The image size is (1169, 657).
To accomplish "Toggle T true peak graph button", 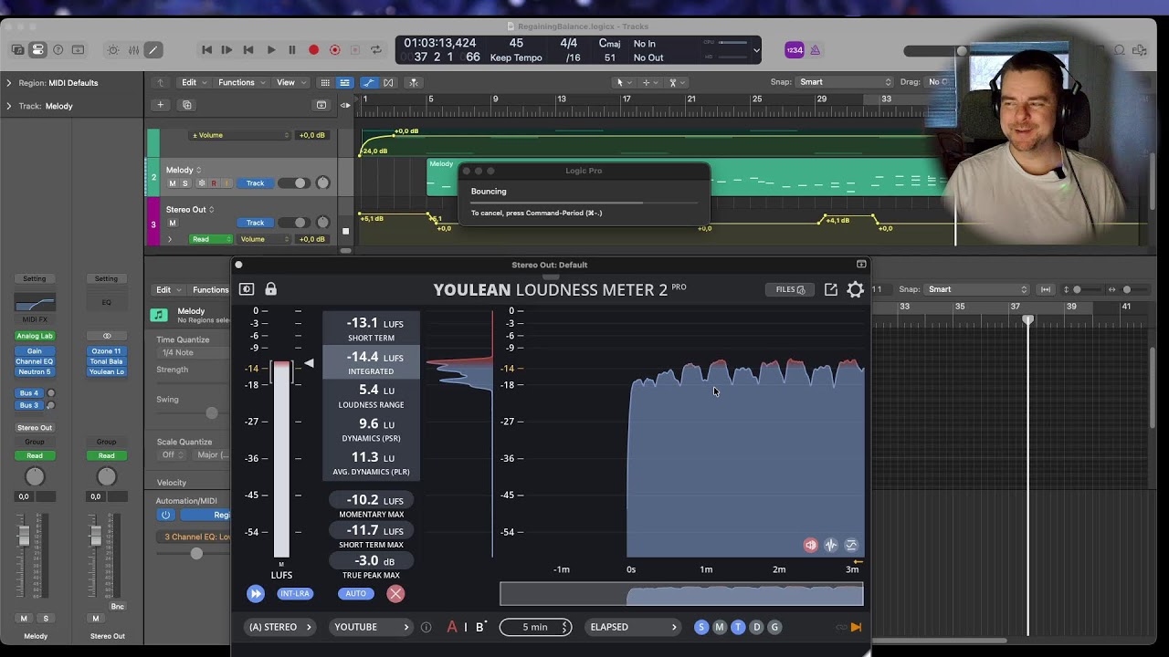I will pos(738,627).
